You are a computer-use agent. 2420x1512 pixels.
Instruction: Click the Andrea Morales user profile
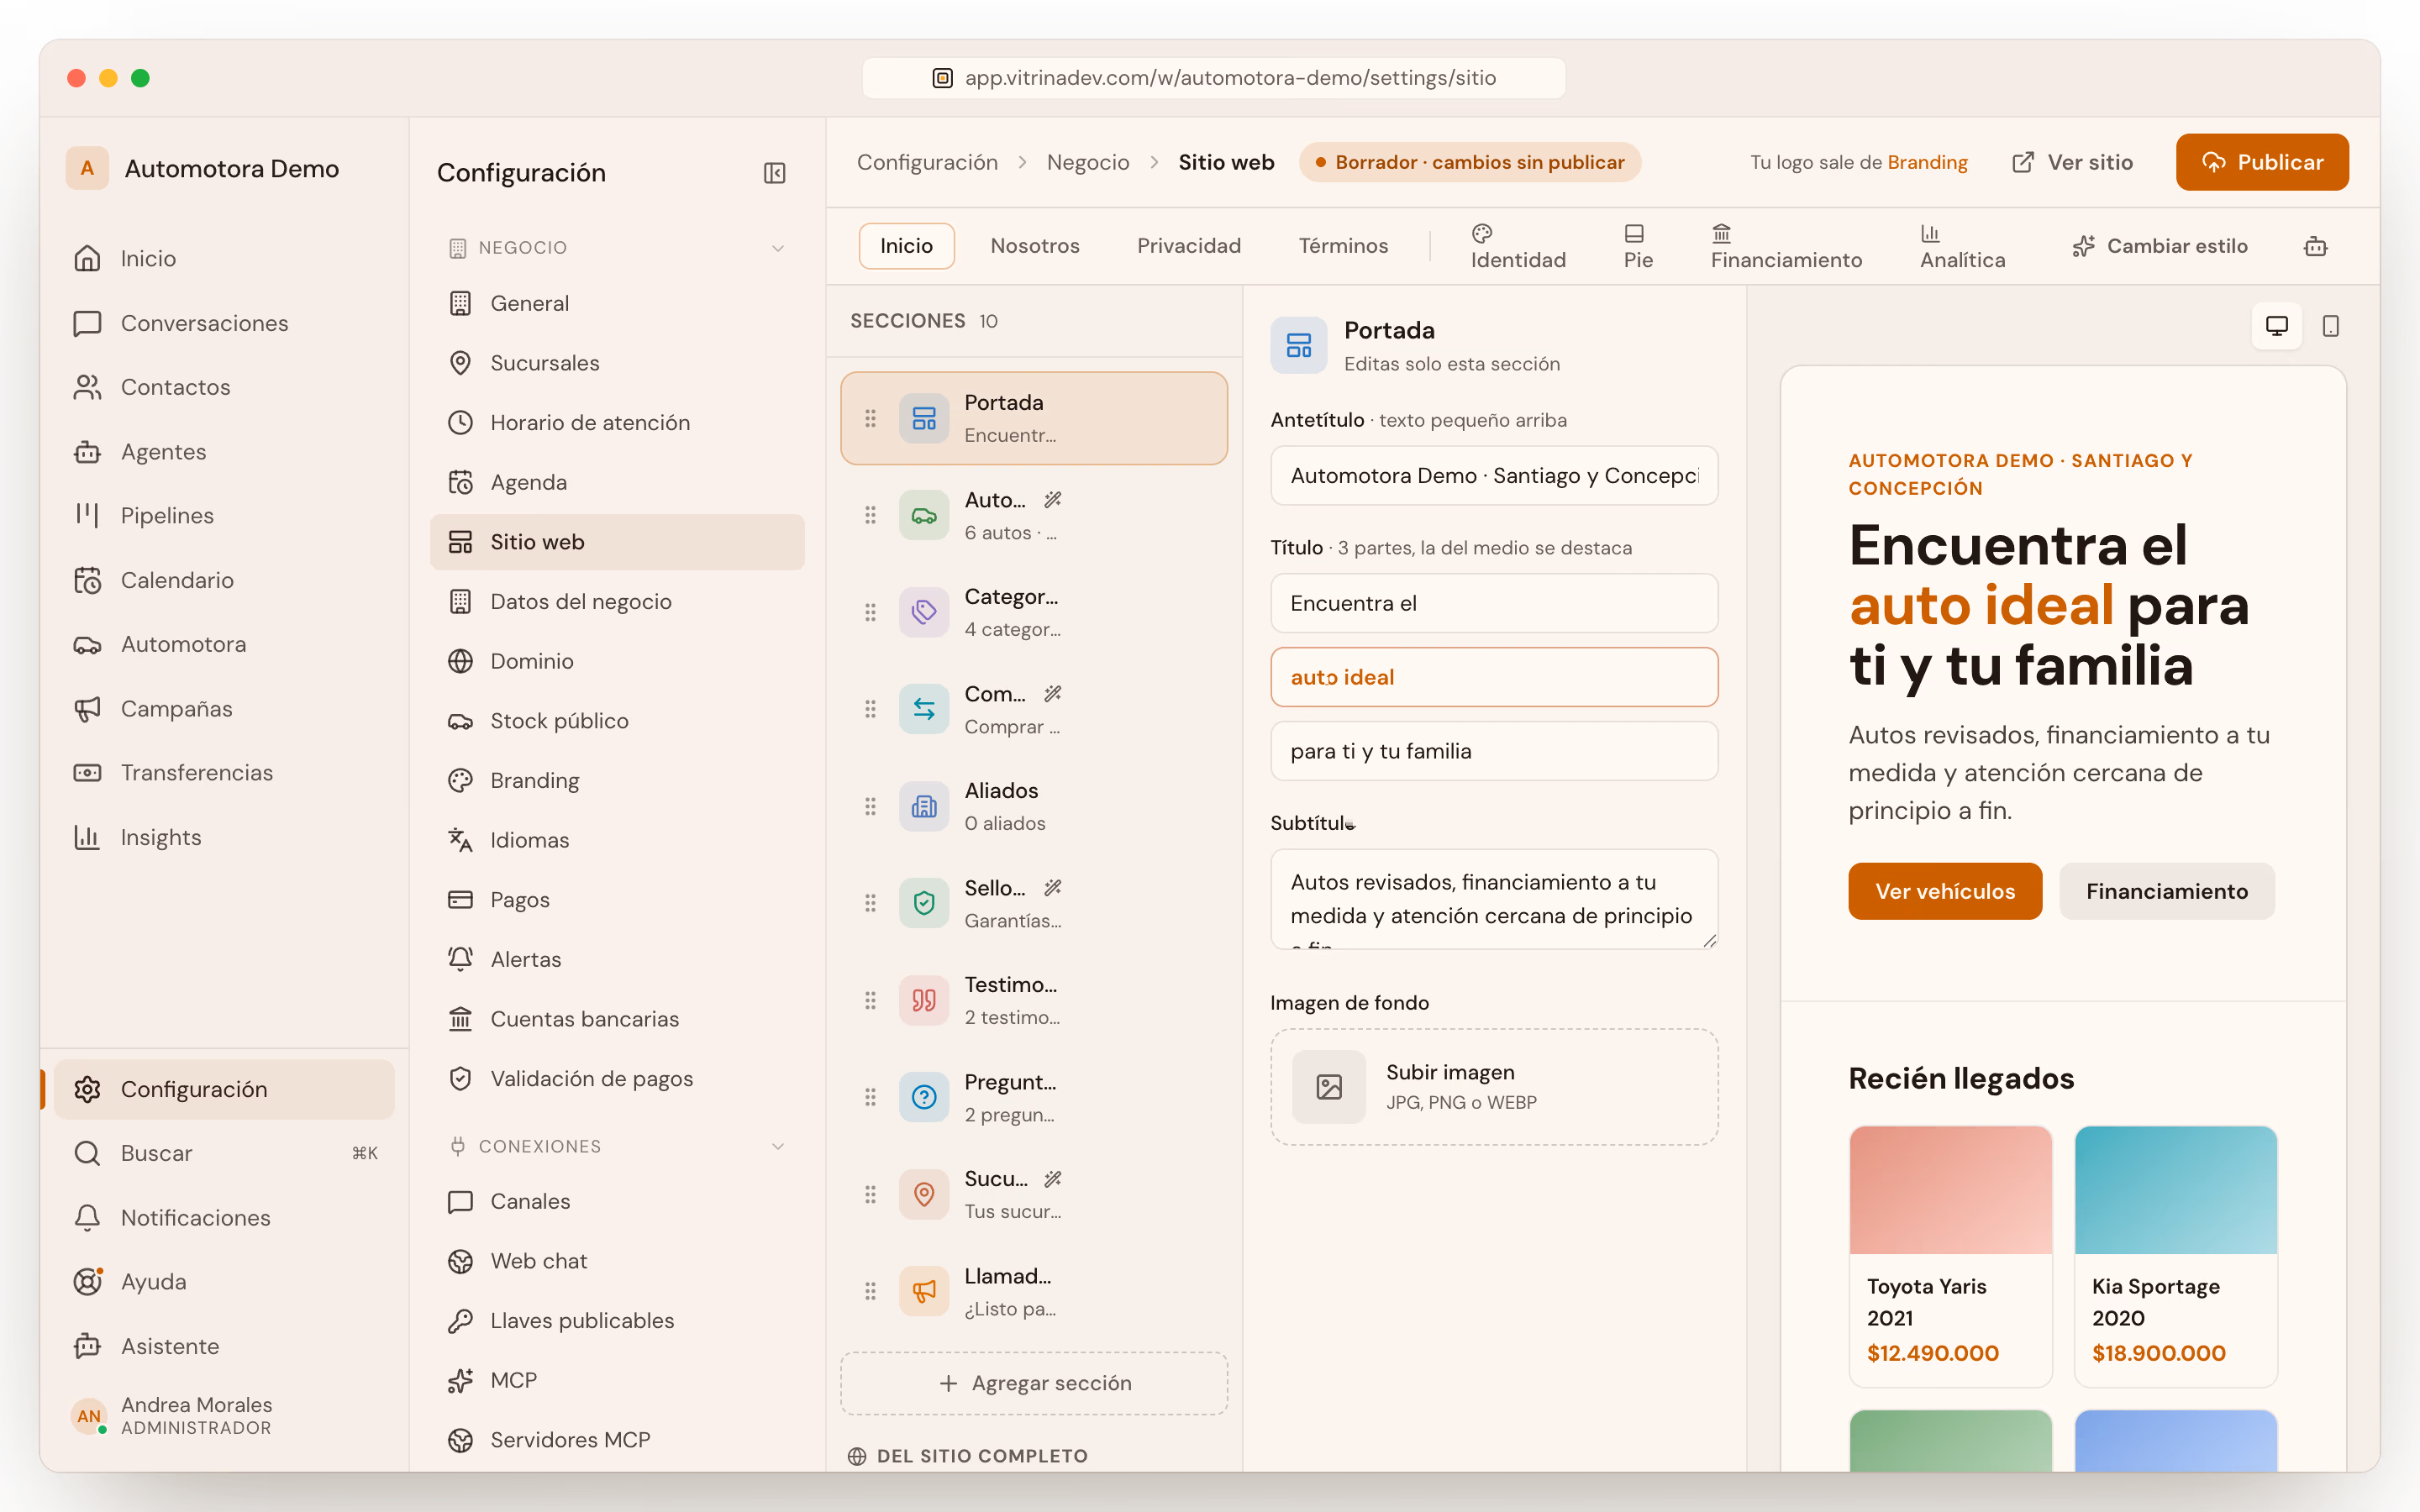(224, 1415)
